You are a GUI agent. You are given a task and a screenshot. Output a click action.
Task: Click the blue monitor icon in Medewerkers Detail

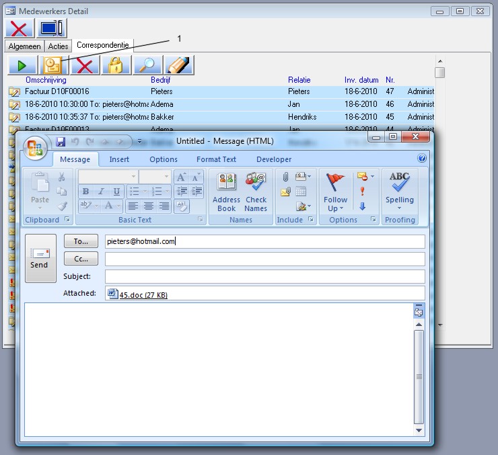(x=52, y=28)
